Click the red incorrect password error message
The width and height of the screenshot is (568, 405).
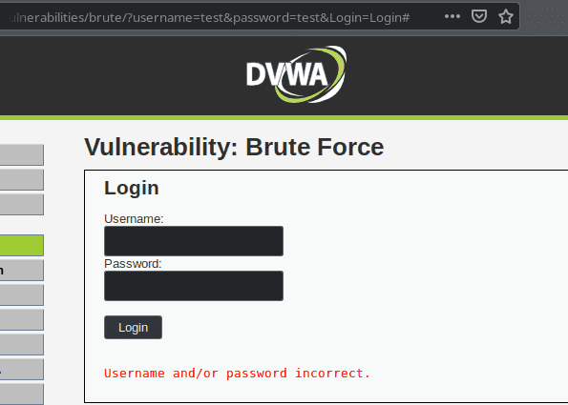237,373
